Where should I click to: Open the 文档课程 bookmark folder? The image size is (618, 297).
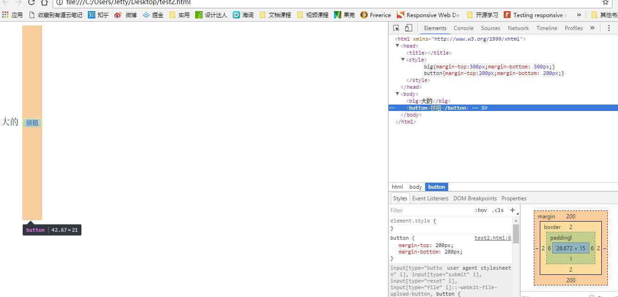(275, 15)
